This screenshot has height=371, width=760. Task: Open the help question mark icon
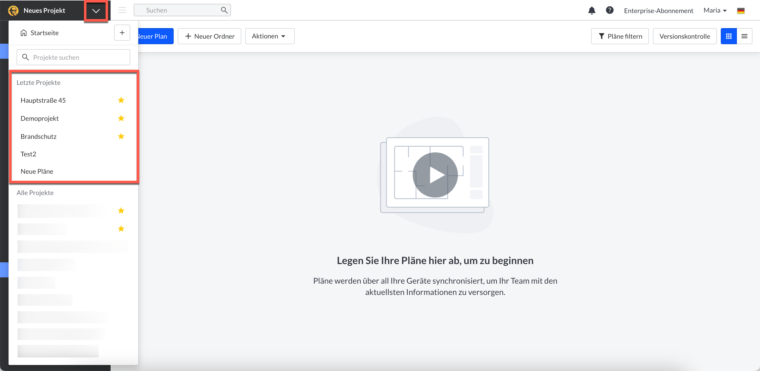click(609, 10)
